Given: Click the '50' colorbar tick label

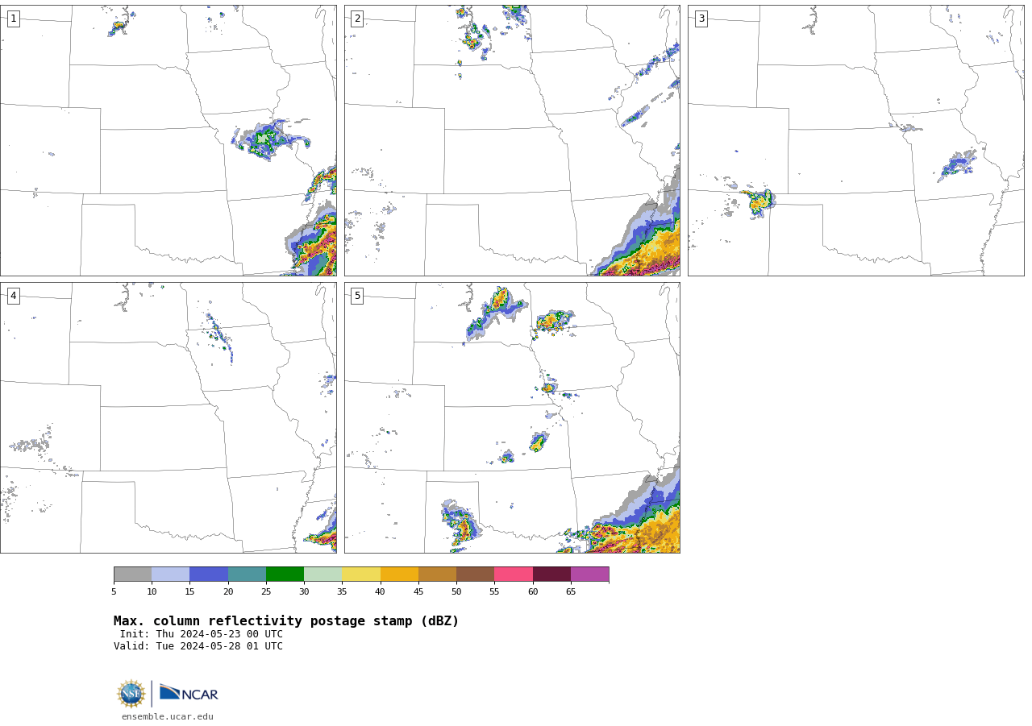Looking at the screenshot, I should tap(456, 592).
